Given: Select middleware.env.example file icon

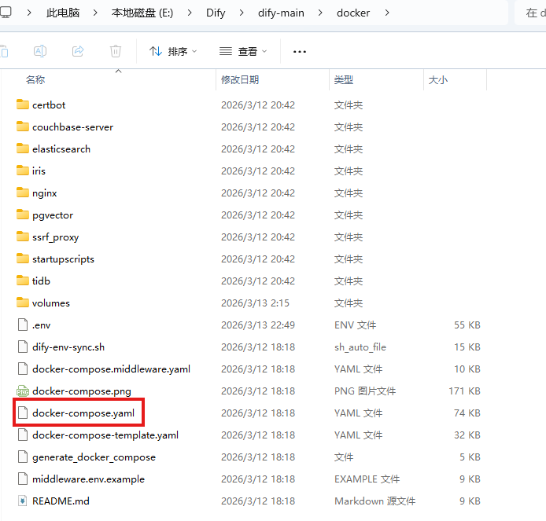Looking at the screenshot, I should 23,479.
